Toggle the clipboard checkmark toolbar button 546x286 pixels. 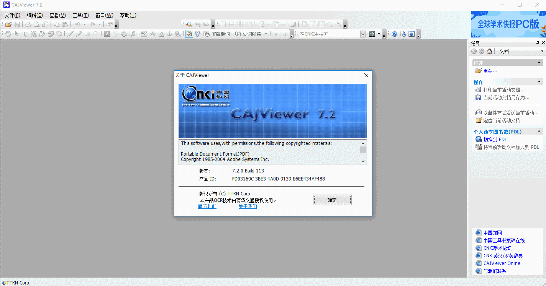pos(189,34)
